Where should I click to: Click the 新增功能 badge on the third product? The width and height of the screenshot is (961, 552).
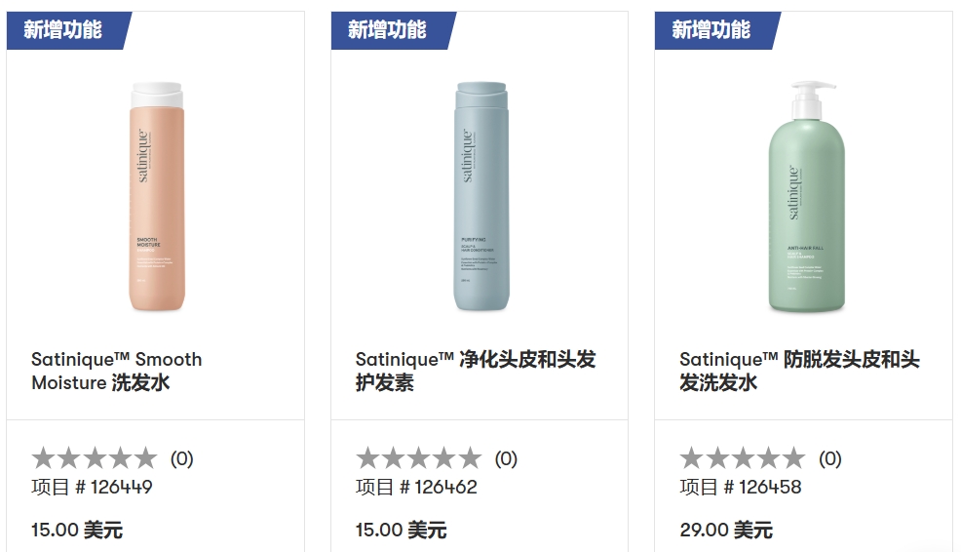711,29
